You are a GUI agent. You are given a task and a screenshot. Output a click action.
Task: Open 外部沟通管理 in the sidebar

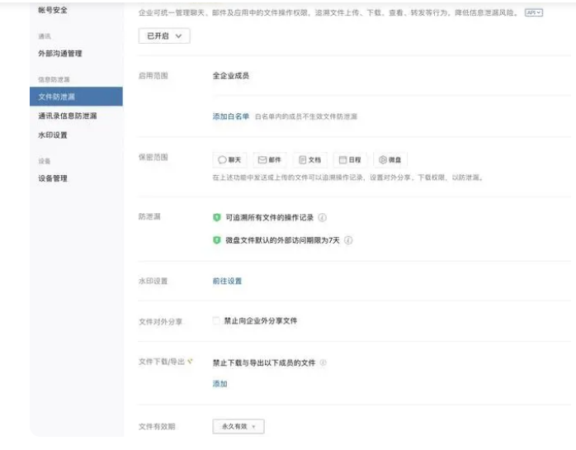(x=60, y=54)
